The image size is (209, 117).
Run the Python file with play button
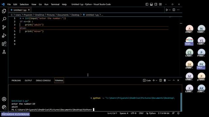tap(167, 10)
